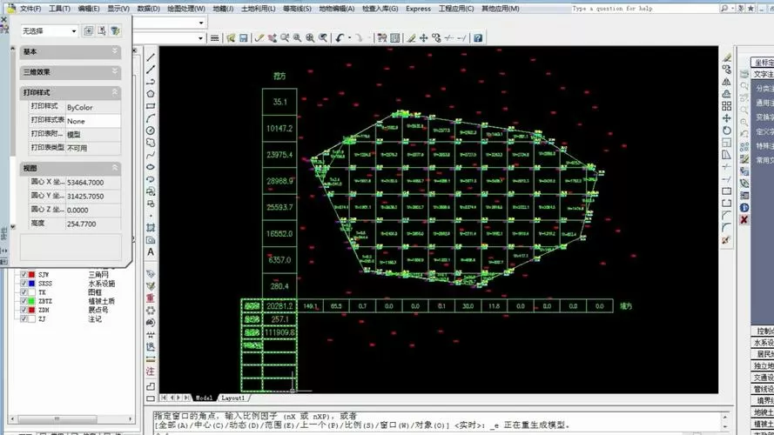Click the blue info icon
This screenshot has width=774, height=435.
pos(744,208)
